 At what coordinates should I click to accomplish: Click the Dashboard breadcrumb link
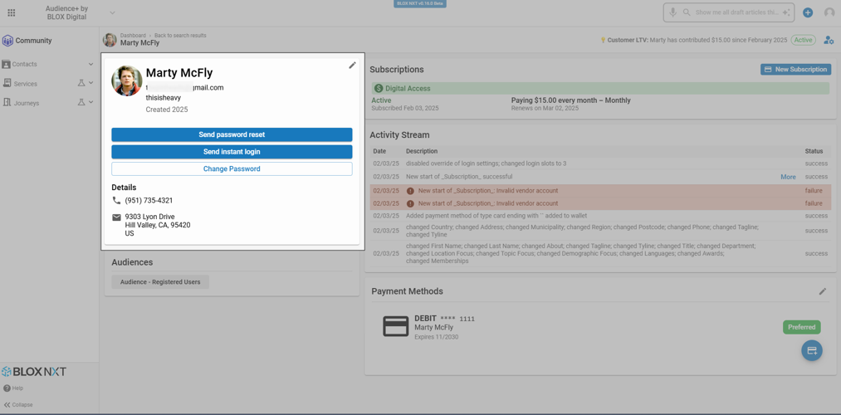[133, 36]
